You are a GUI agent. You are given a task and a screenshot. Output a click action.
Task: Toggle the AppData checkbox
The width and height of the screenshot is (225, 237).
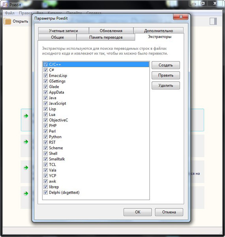pos(45,92)
